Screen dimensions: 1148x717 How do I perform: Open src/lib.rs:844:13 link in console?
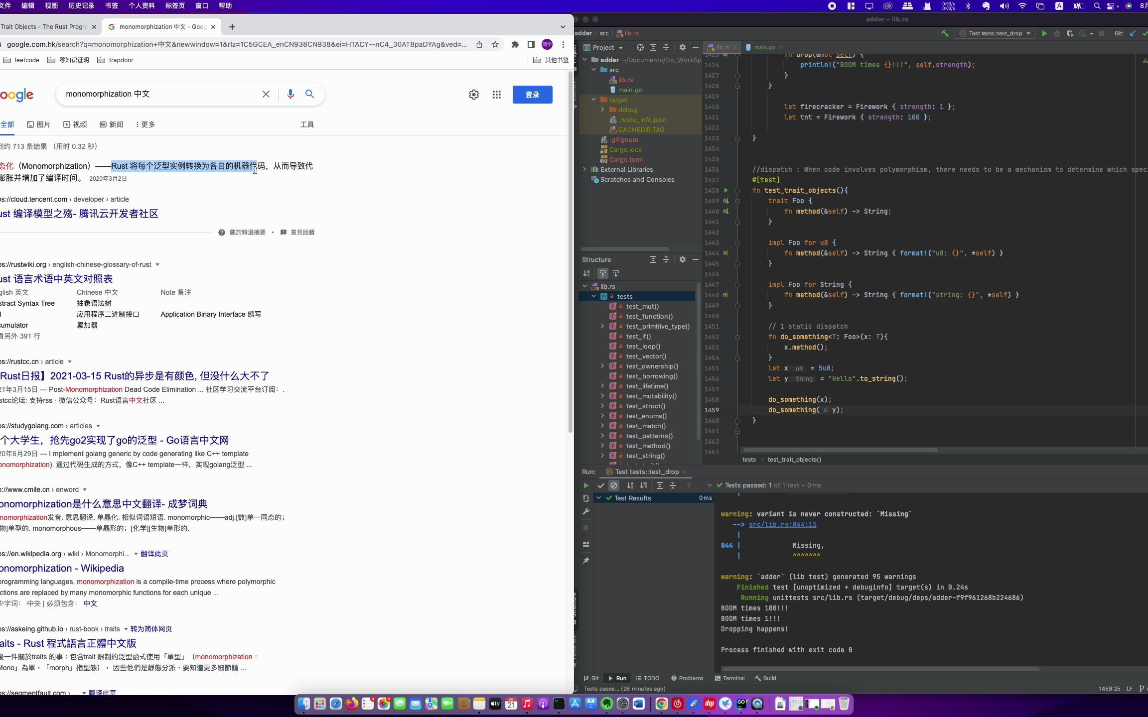782,524
